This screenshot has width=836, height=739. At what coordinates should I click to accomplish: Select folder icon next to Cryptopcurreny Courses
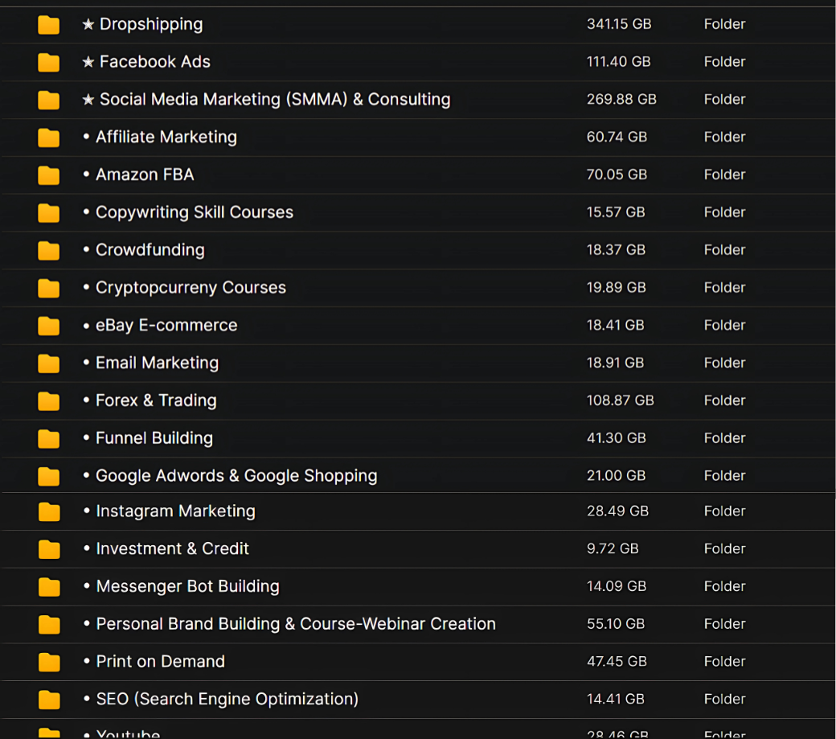click(48, 288)
